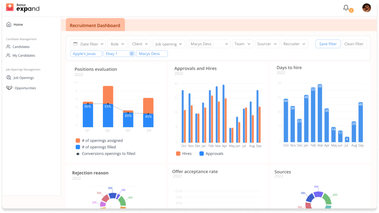Image resolution: width=379 pixels, height=213 pixels.
Task: Click the Rejection reason title
Action: (x=90, y=173)
